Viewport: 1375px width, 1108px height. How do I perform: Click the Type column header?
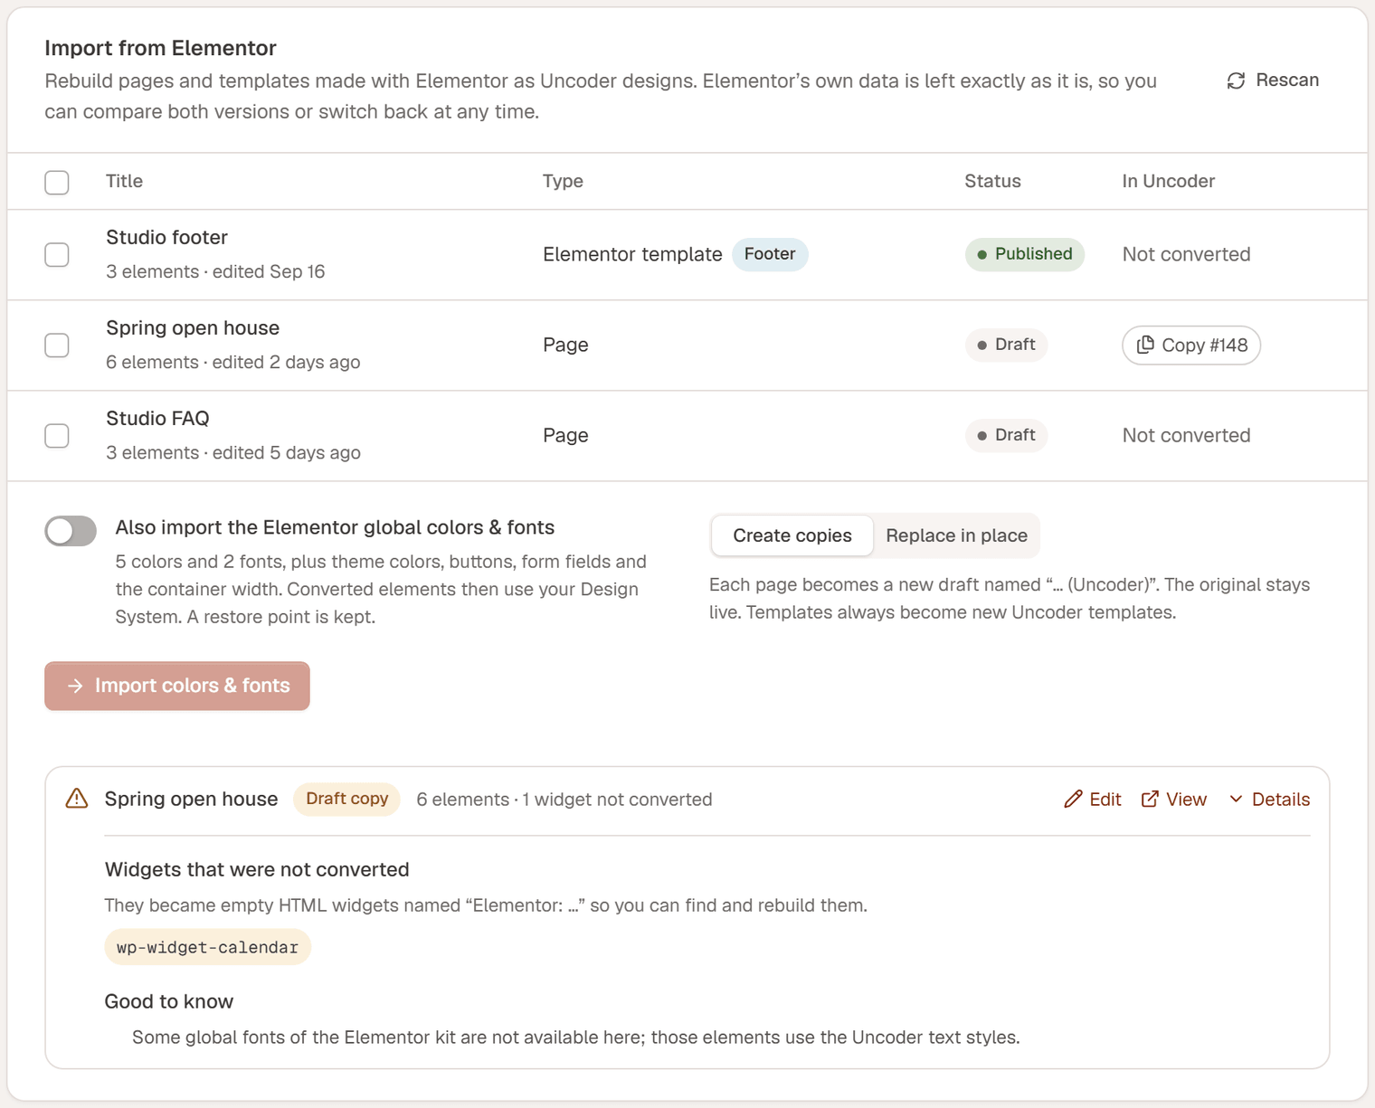[x=563, y=181]
